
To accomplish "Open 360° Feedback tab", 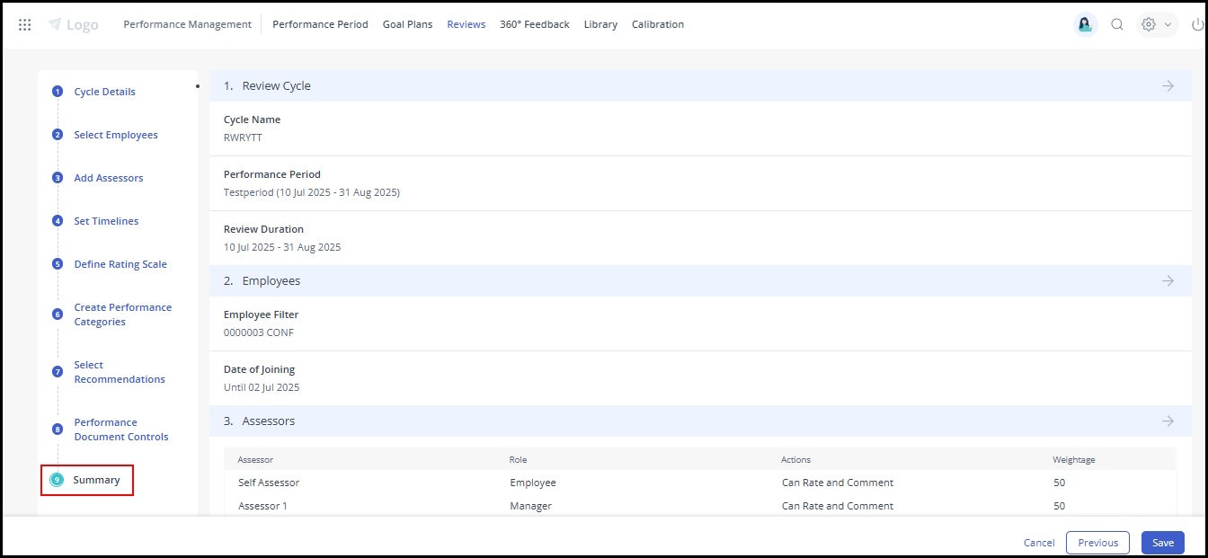I will click(x=535, y=24).
